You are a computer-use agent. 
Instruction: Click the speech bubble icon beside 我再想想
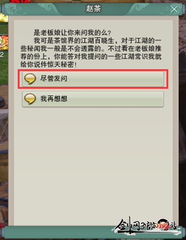(x=30, y=99)
